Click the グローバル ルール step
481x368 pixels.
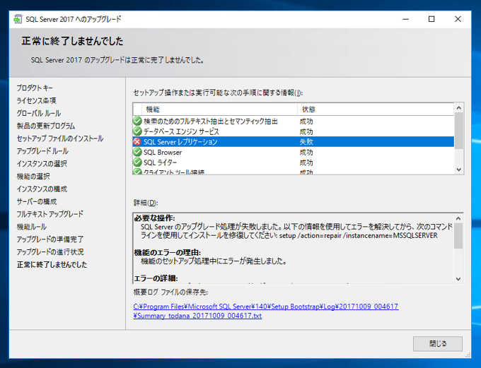(39, 113)
